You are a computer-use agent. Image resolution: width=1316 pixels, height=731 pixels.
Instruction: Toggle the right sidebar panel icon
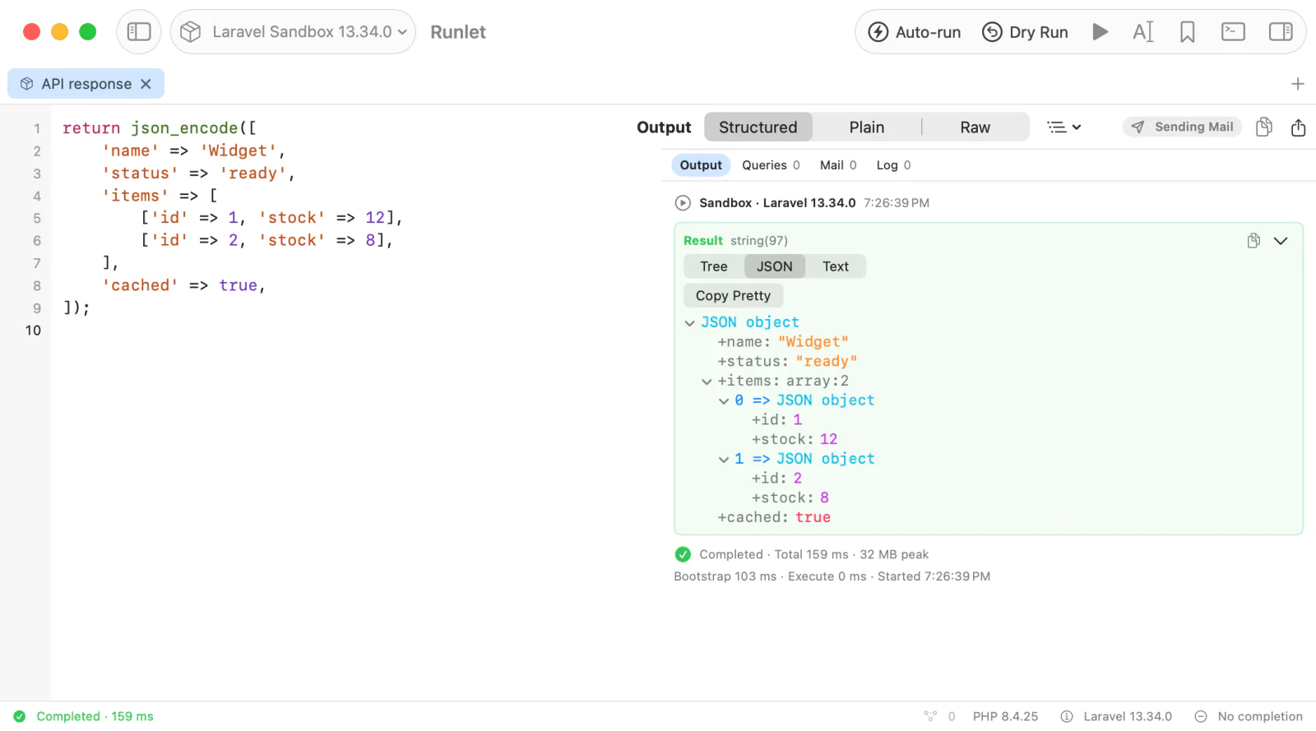[1281, 32]
